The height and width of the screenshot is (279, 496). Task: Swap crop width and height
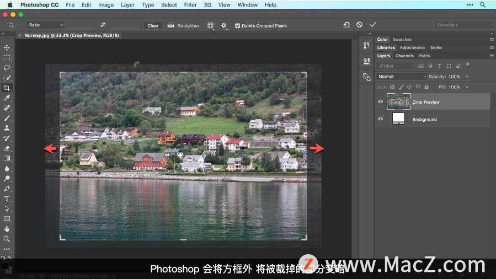[103, 25]
